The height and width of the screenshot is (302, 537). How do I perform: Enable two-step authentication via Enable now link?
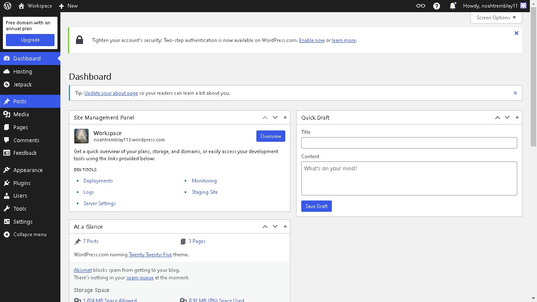click(312, 40)
